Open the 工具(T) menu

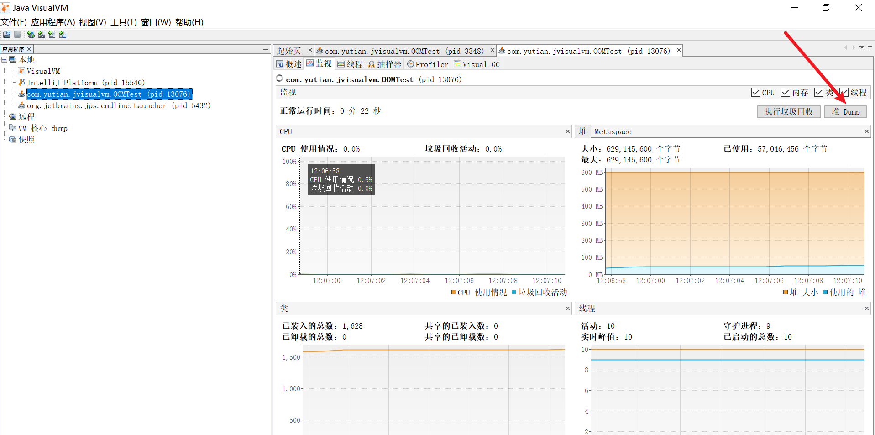[123, 22]
